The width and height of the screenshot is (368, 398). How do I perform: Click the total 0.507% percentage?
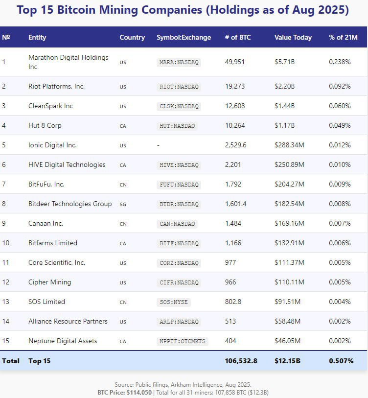341,361
